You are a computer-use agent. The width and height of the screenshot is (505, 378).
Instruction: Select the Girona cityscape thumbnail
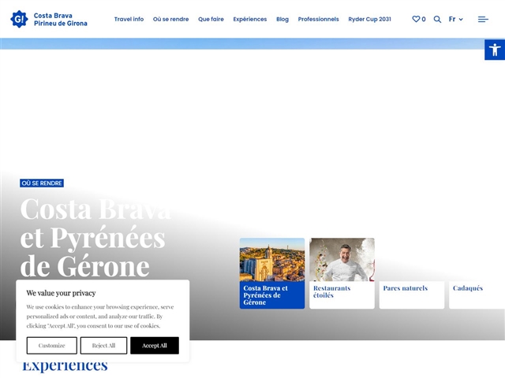tap(272, 260)
